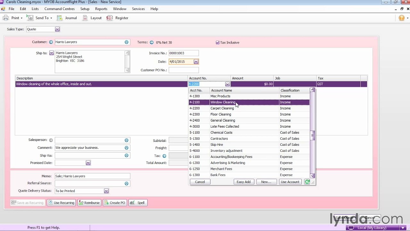
Task: Run the Spell check button
Action: (138, 203)
